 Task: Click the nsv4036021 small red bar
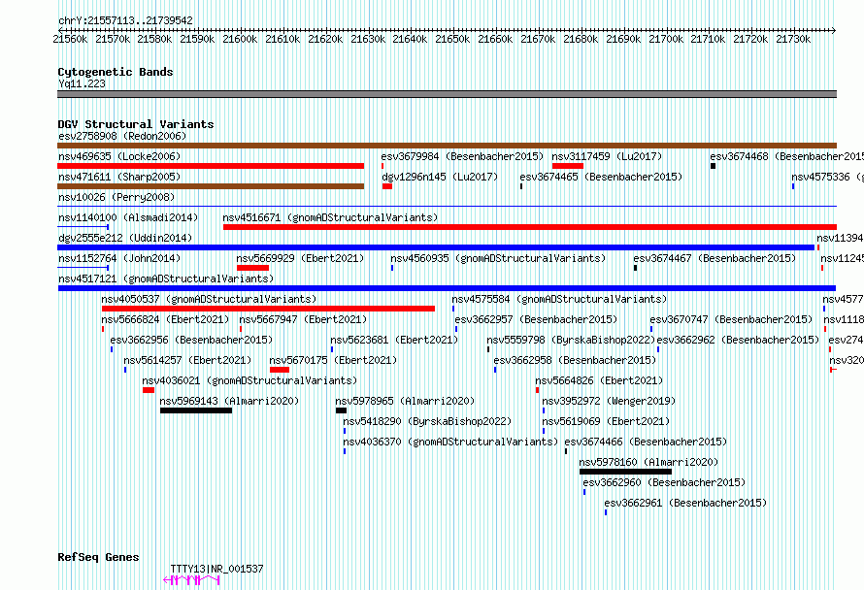(149, 390)
